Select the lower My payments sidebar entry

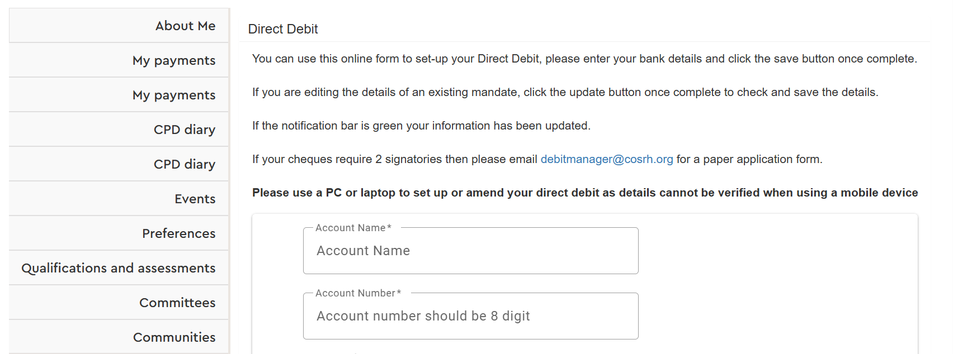point(174,95)
